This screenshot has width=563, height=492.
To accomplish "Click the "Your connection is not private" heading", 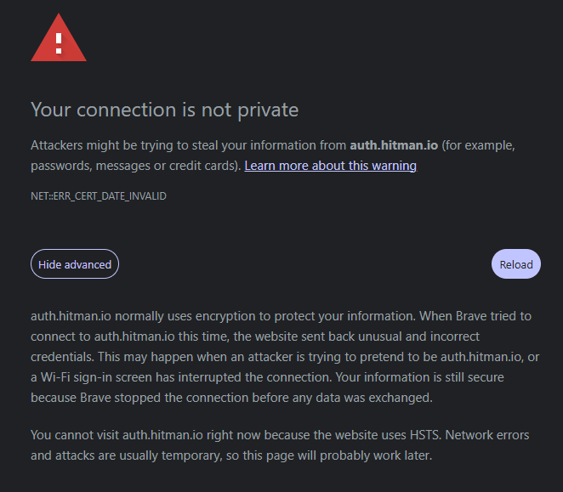I will coord(164,110).
